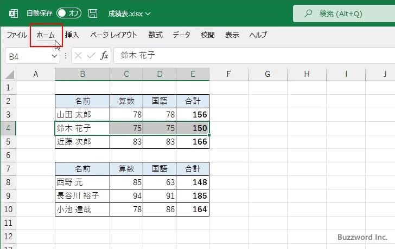This screenshot has width=395, height=249.
Task: Select column D header
Action: point(160,74)
